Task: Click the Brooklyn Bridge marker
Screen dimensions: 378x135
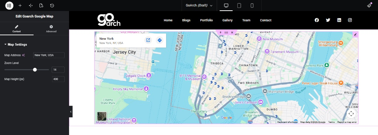Action: pyautogui.click(x=248, y=96)
